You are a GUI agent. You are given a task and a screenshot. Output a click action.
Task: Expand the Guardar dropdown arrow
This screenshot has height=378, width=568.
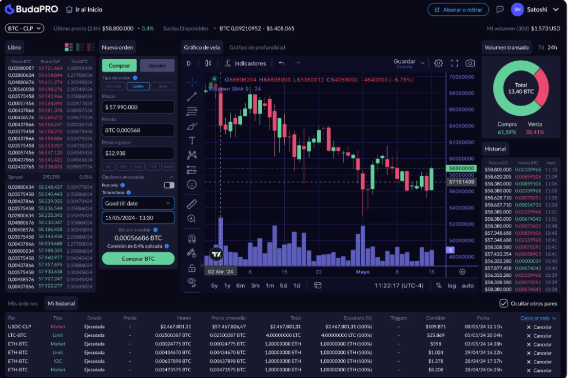point(422,63)
